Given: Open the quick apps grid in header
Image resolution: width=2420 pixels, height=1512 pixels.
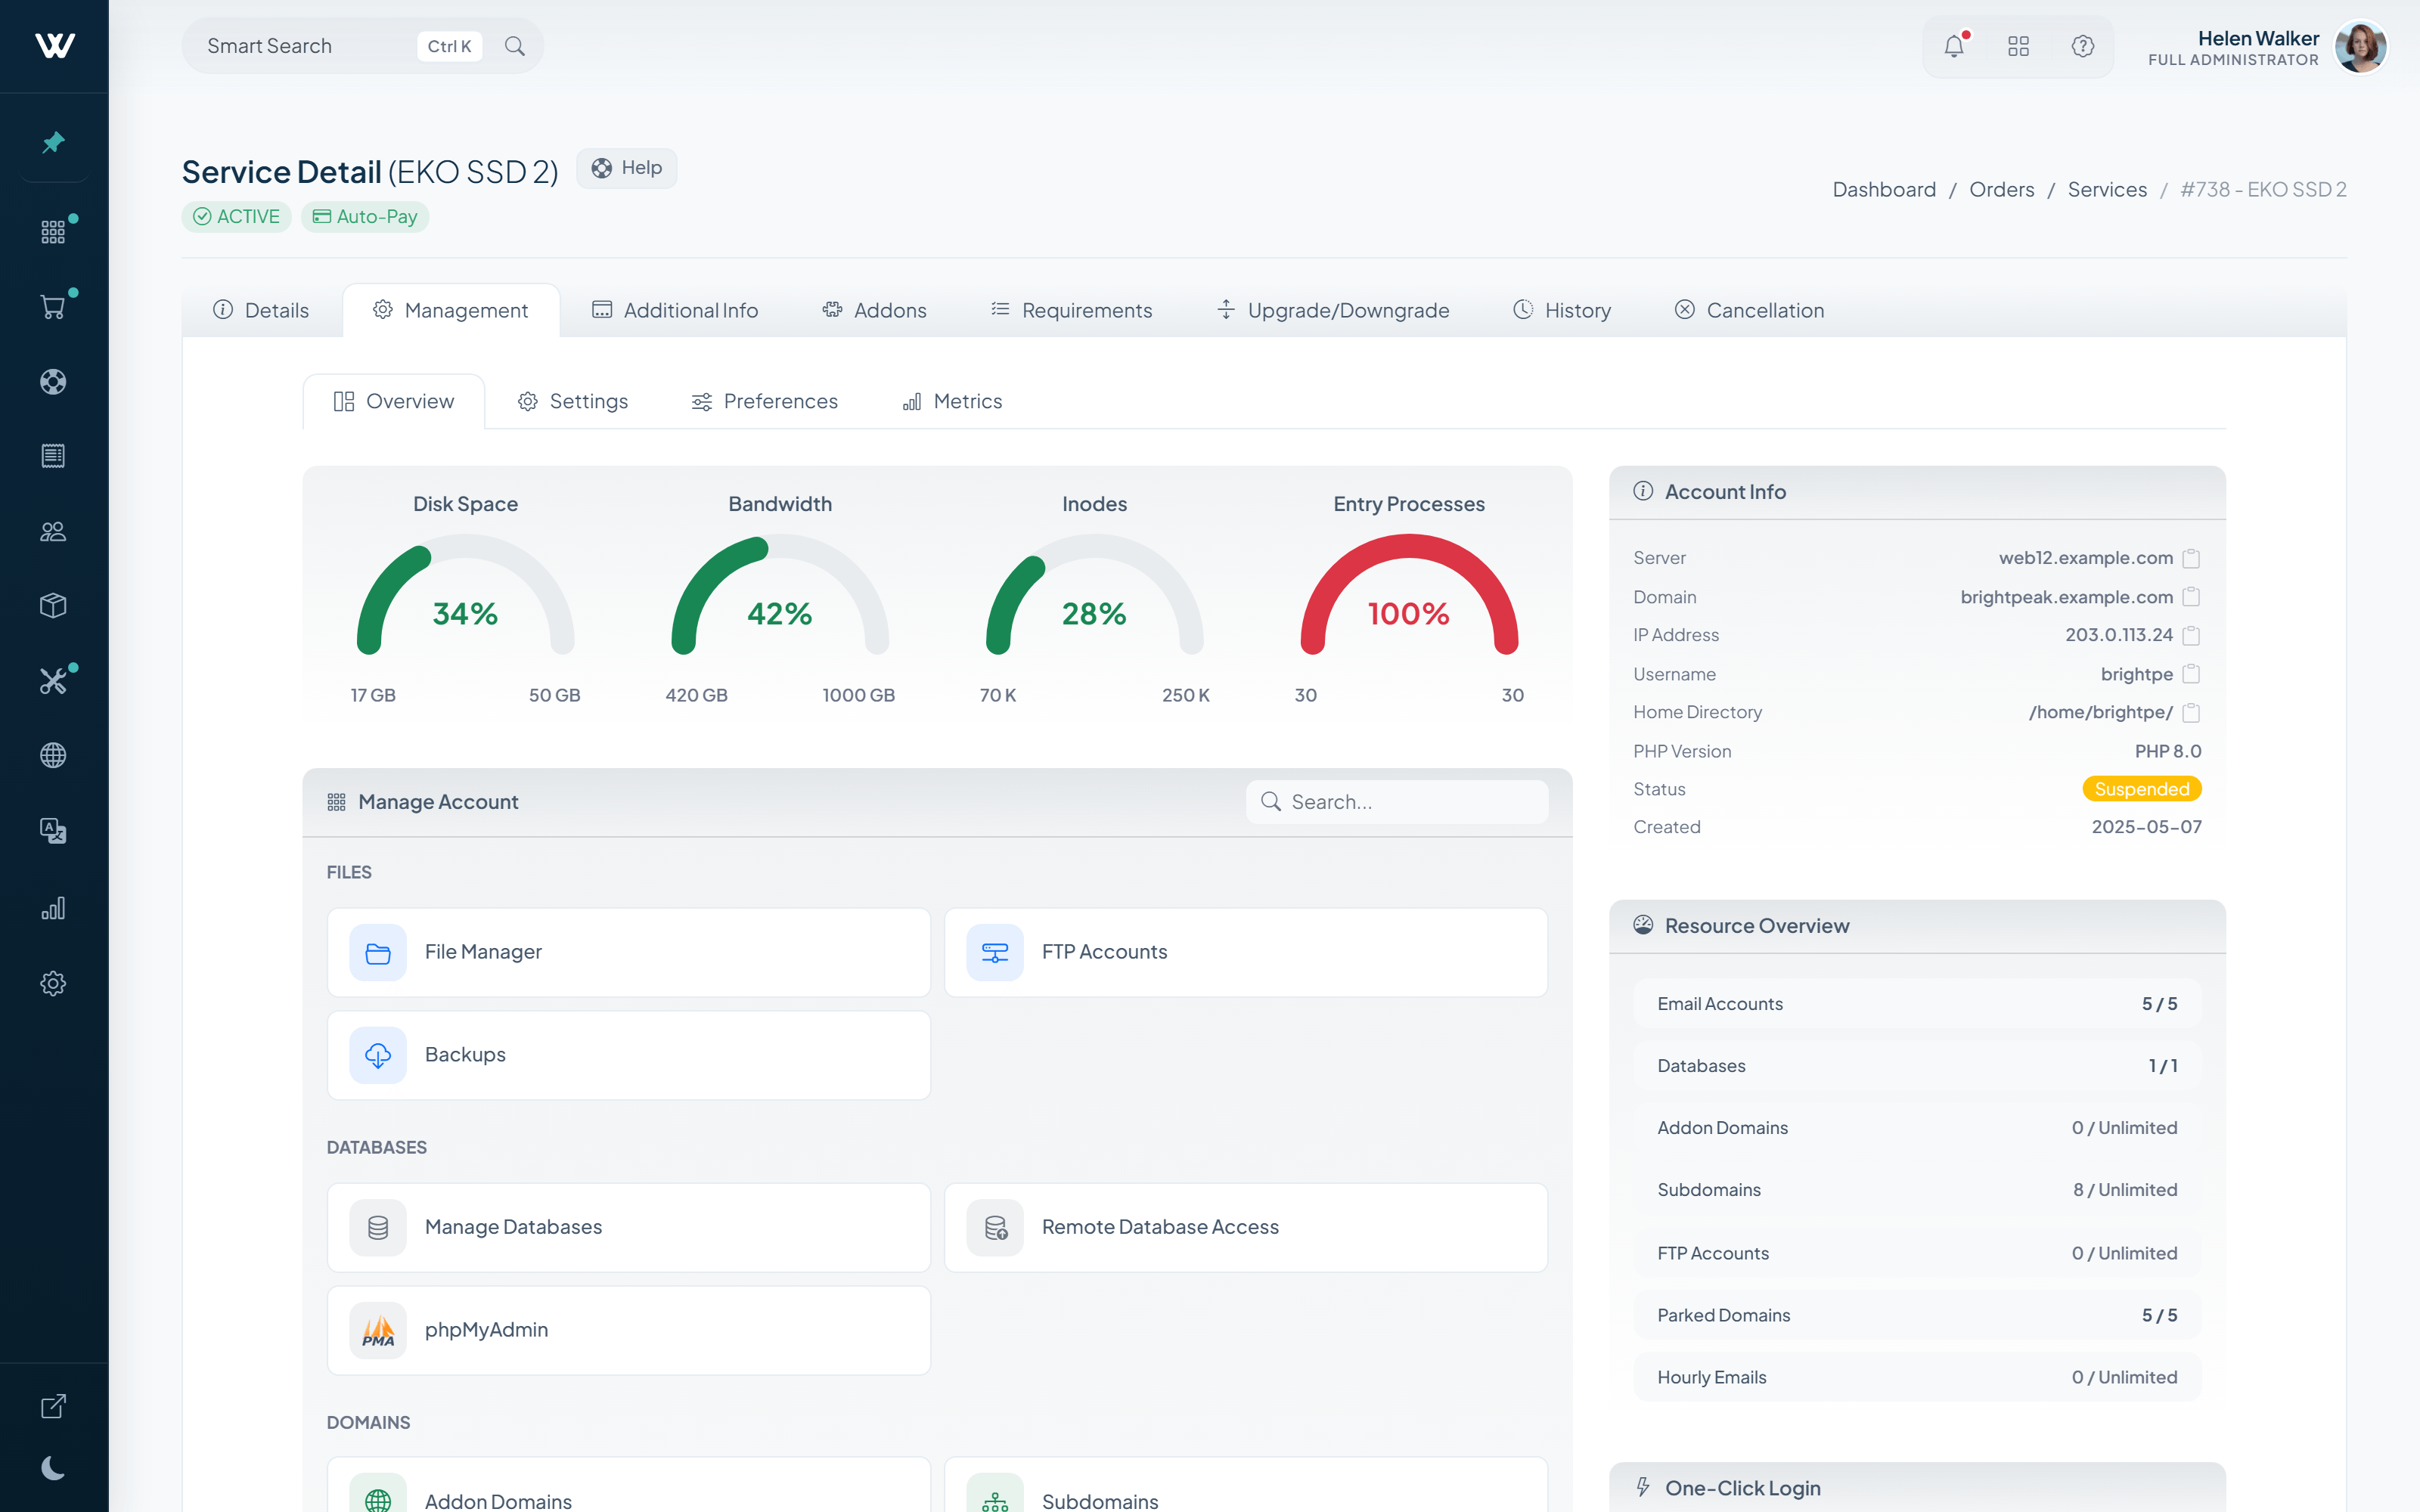Looking at the screenshot, I should point(2018,46).
